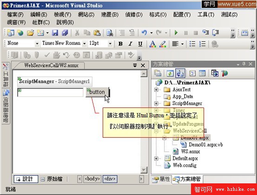This screenshot has height=195, width=257.
Task: Expand the Default.aspx node
Action: tap(156, 159)
